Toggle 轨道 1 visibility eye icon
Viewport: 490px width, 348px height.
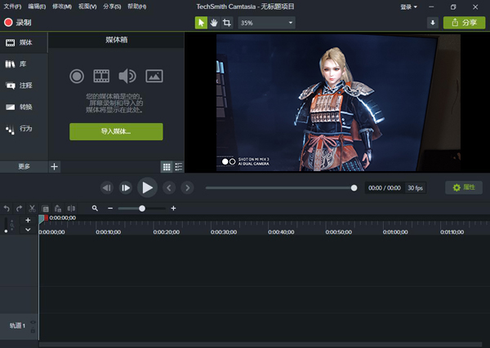pyautogui.click(x=33, y=322)
